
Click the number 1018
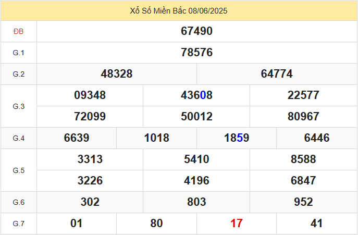click(157, 138)
